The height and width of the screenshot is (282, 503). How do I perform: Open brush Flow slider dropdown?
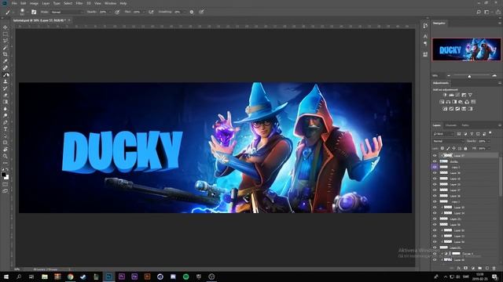tap(144, 12)
